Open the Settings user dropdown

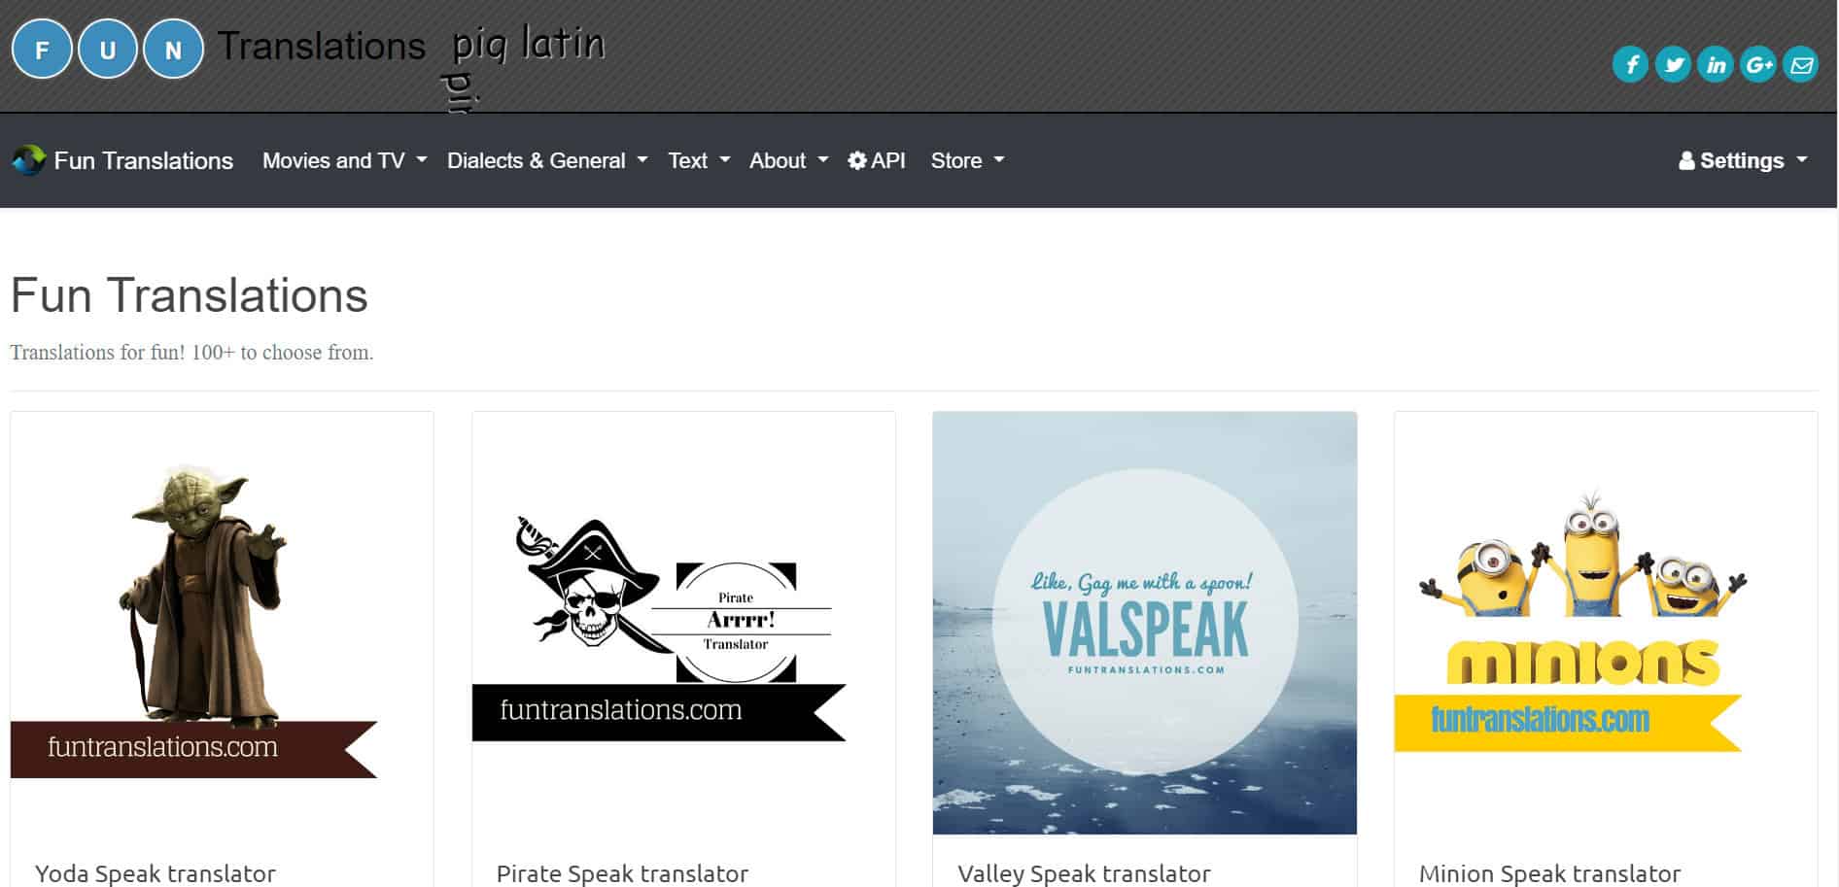1743,160
